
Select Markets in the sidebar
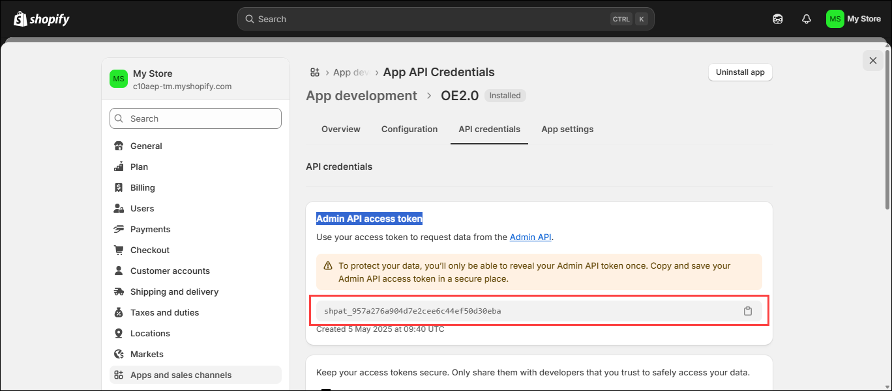147,354
